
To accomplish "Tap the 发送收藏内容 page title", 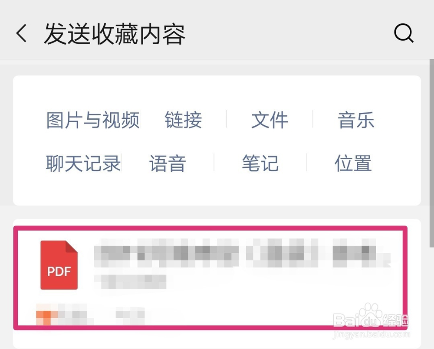I will pyautogui.click(x=114, y=34).
